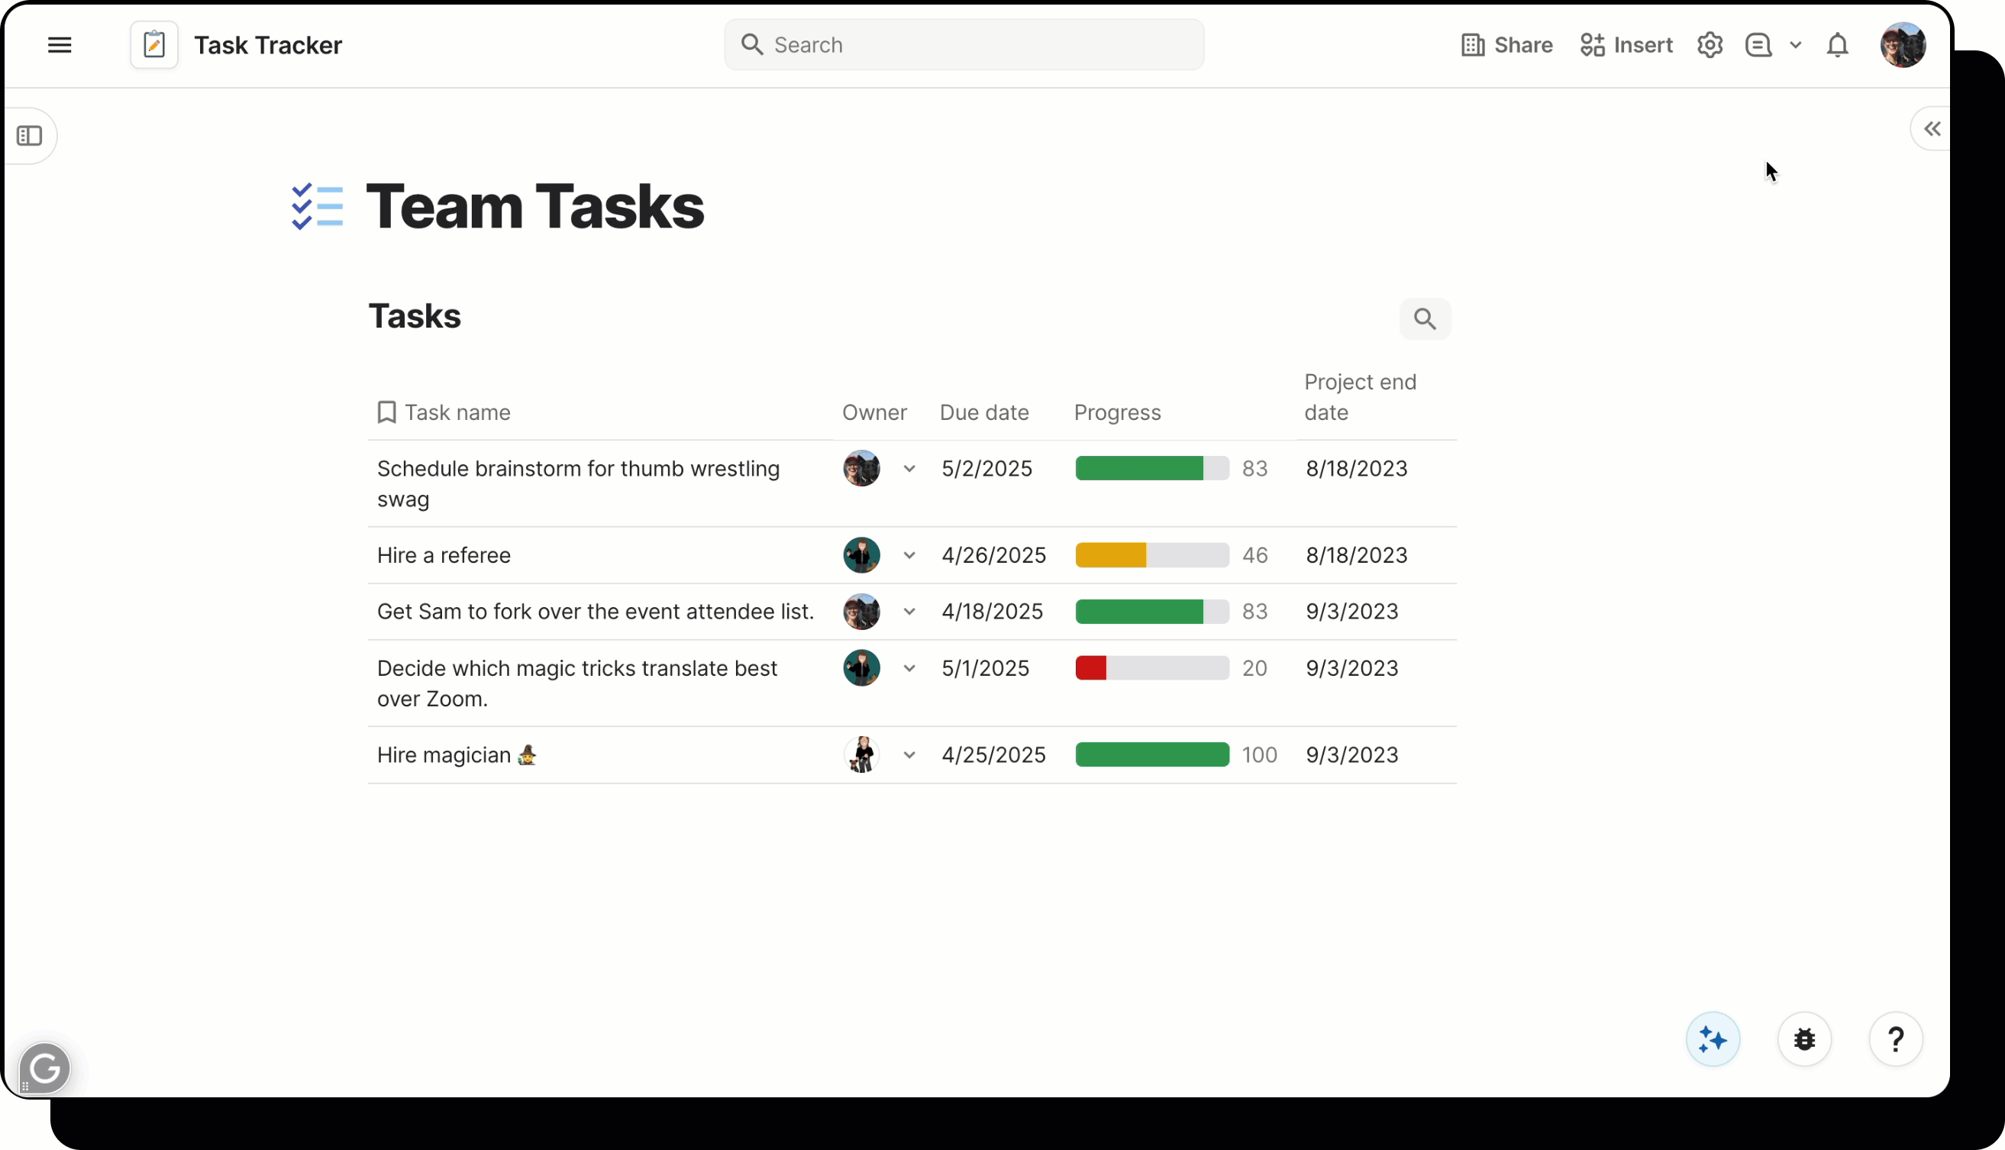Launch the AI sparkles assistant button
The height and width of the screenshot is (1150, 2005).
1712,1039
